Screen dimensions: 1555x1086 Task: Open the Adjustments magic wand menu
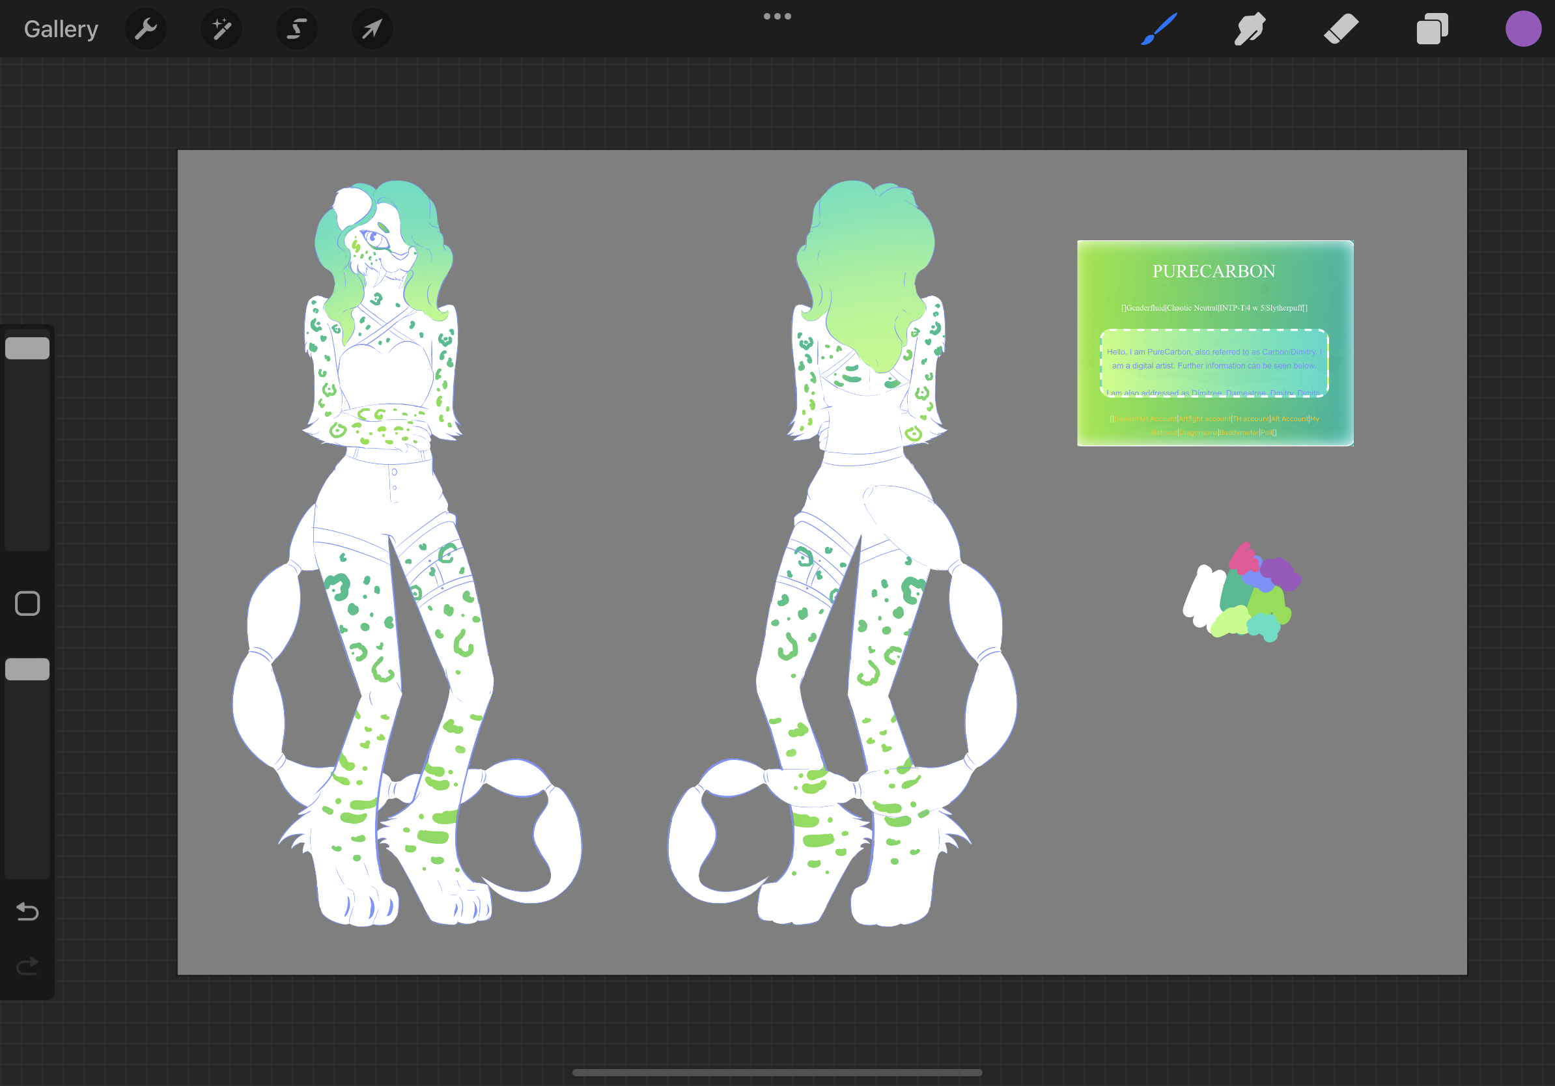coord(221,29)
